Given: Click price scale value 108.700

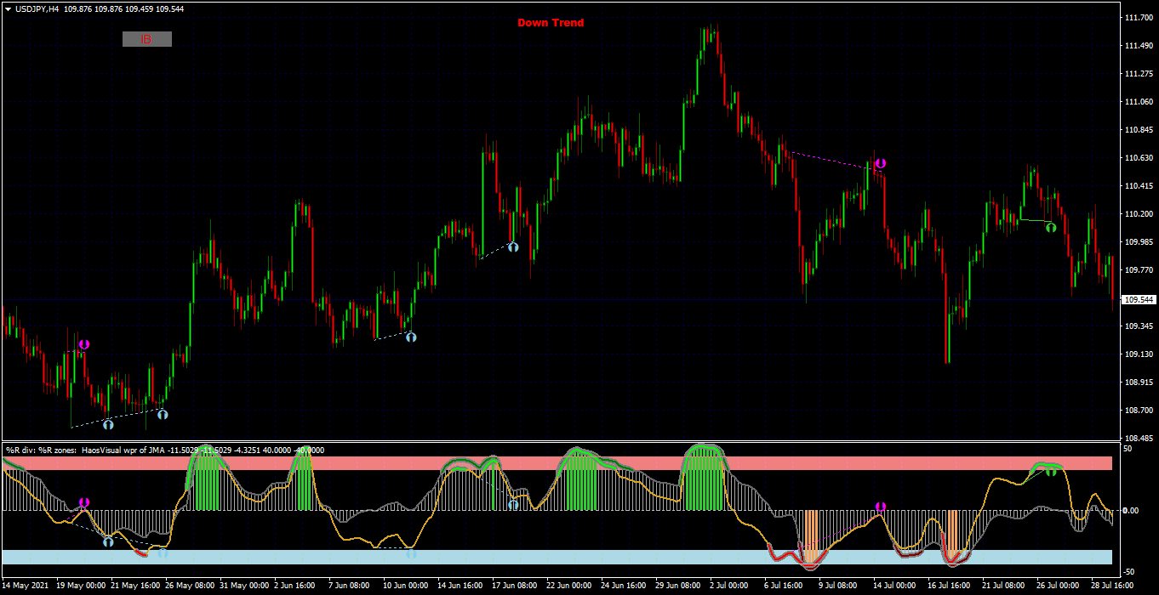Looking at the screenshot, I should tap(1138, 411).
